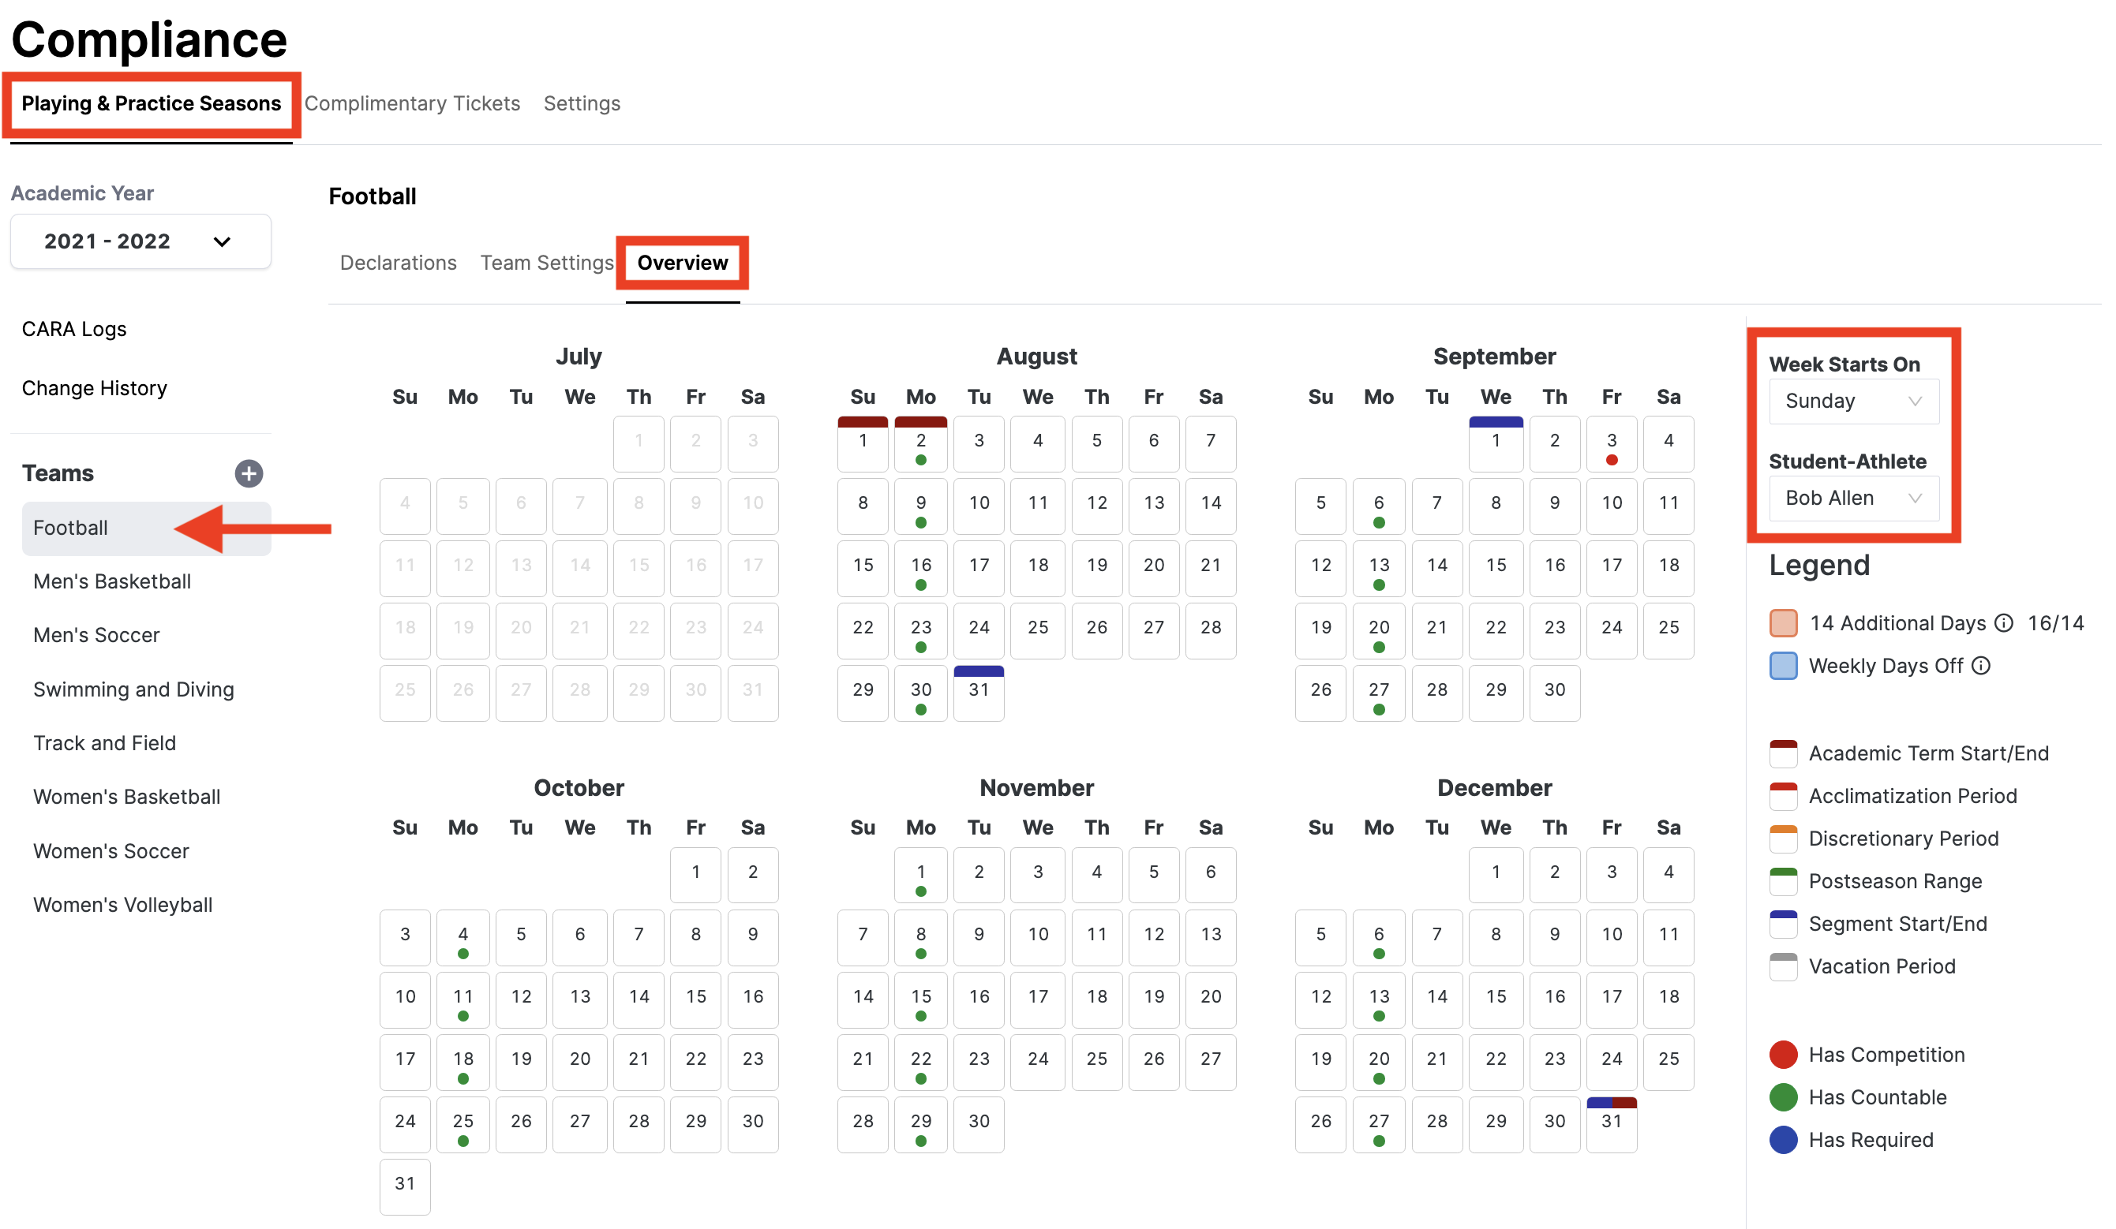Switch to the Team Settings tab
Screen dimensions: 2116x1229
pos(546,263)
